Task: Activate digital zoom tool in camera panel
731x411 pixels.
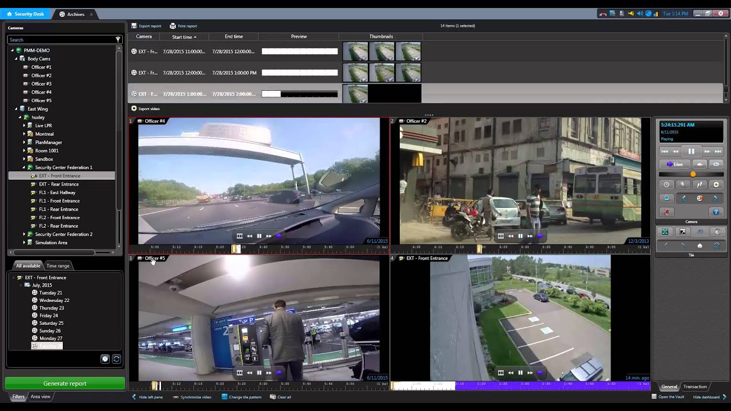Action: (683, 184)
